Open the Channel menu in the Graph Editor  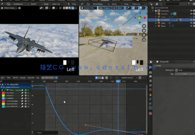click(x=31, y=78)
